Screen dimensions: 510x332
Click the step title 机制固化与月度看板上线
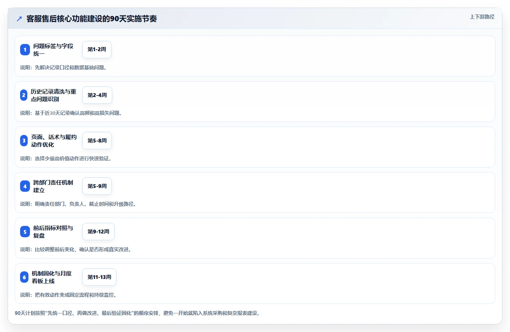pos(52,277)
